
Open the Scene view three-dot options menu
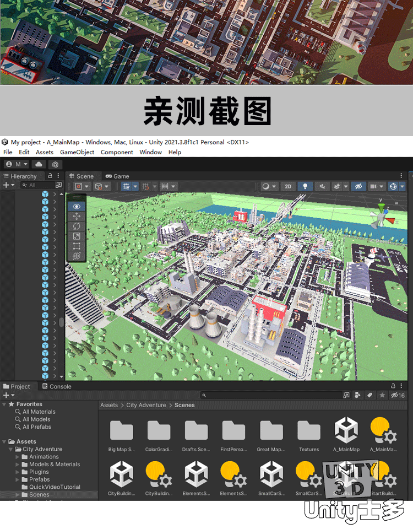tap(401, 175)
